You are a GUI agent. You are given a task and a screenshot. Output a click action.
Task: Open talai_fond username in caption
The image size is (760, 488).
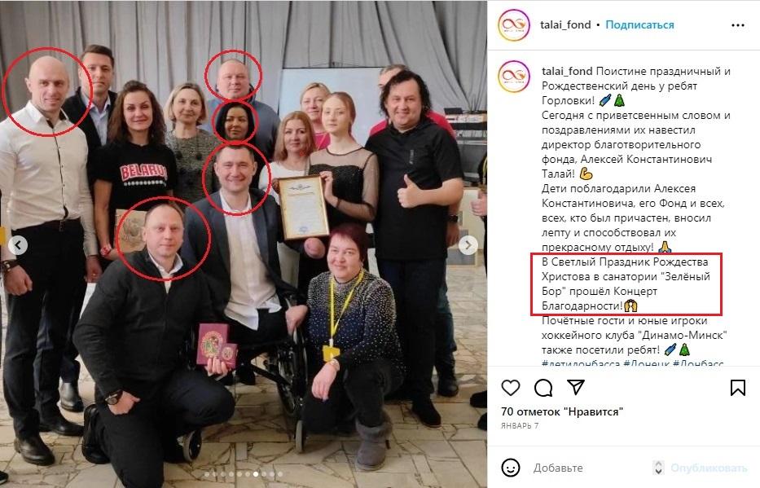click(567, 71)
